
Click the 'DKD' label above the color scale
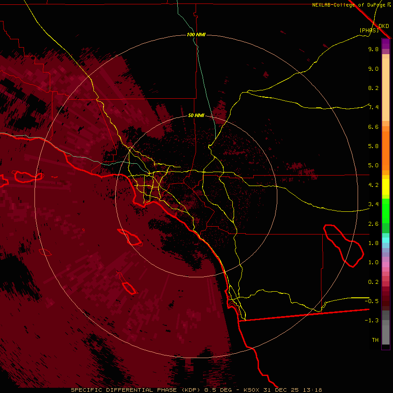384,26
